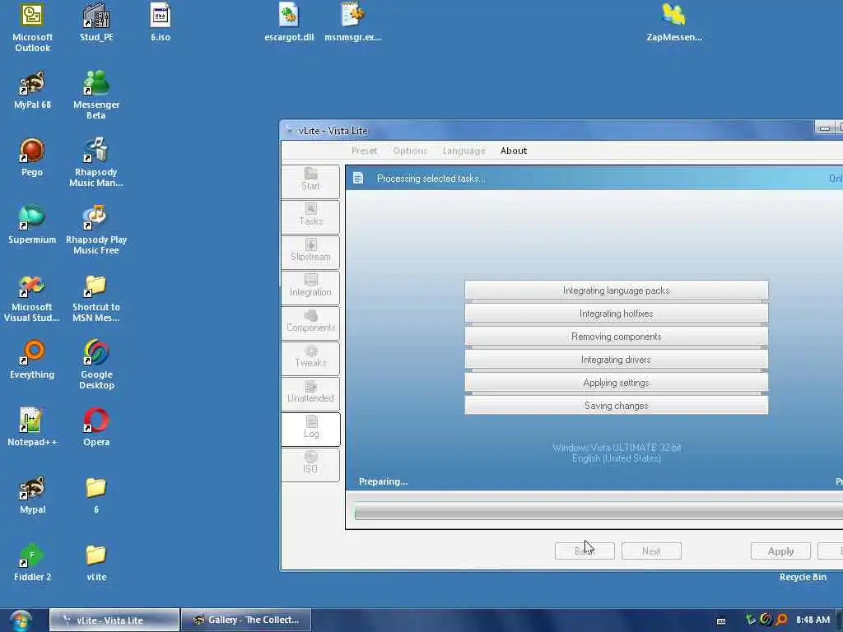Select the msnmsgr.exe file icon
843x632 pixels.
352,22
